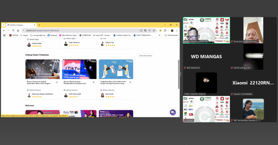Open the Extensions puzzle icon

click(x=165, y=30)
